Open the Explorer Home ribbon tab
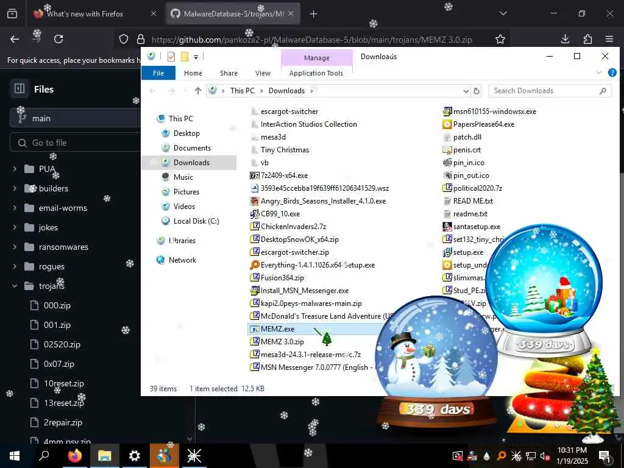This screenshot has height=468, width=624. [193, 73]
